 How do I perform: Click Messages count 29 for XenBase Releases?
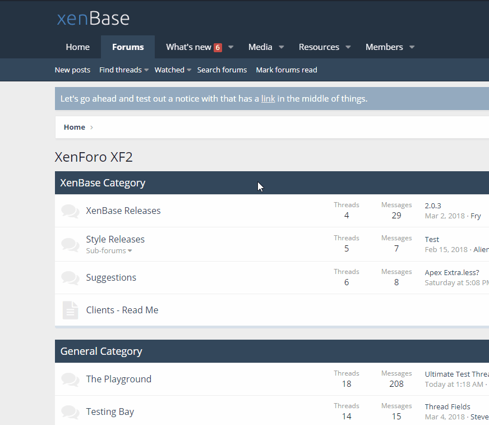click(x=396, y=216)
